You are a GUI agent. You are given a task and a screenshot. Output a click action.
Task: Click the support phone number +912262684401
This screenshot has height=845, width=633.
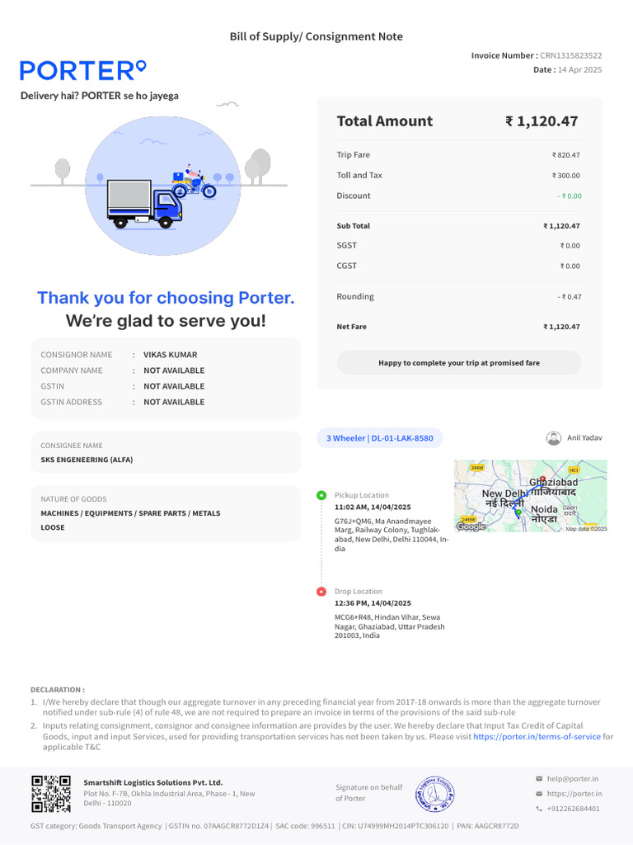click(x=574, y=809)
